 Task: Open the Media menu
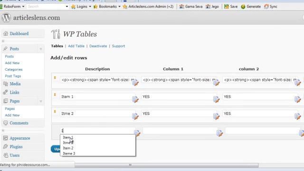pos(15,84)
